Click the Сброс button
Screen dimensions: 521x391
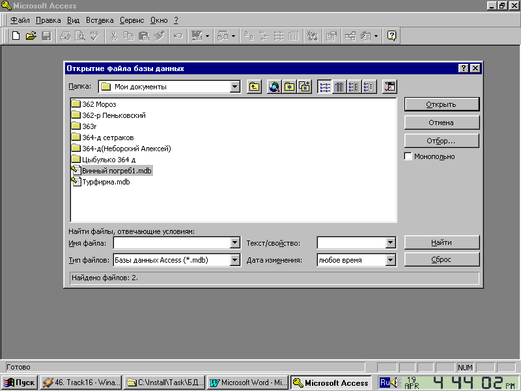pyautogui.click(x=442, y=259)
